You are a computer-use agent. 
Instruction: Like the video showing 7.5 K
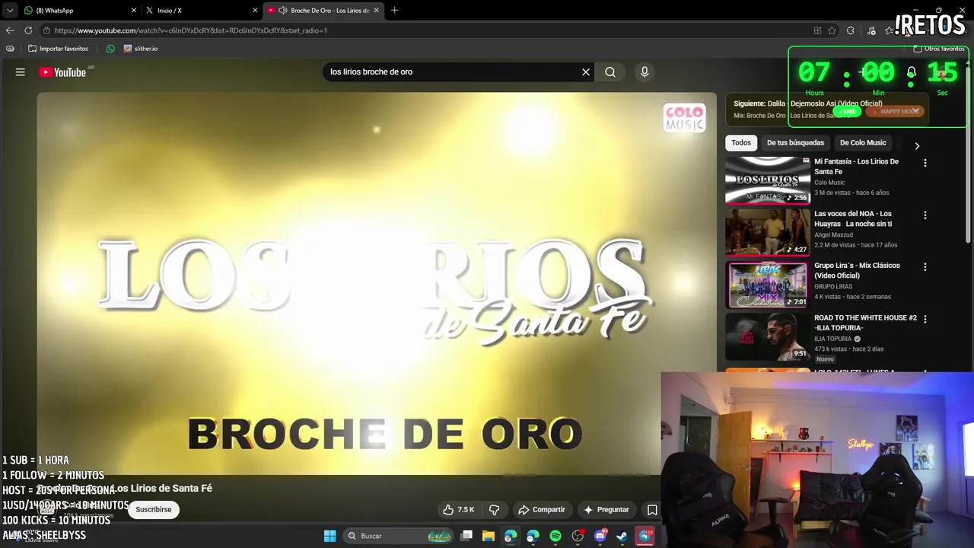(459, 510)
